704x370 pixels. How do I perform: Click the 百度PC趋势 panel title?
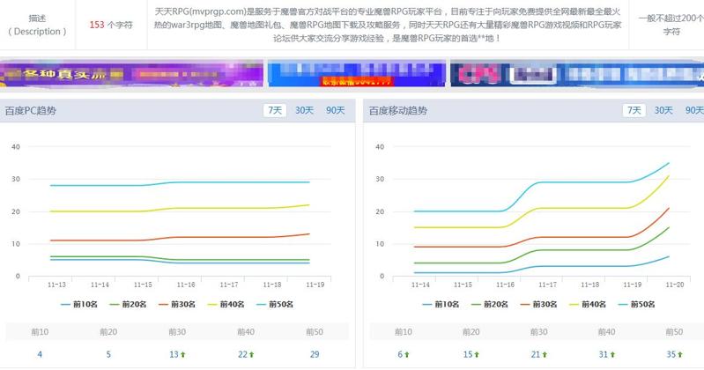click(31, 110)
